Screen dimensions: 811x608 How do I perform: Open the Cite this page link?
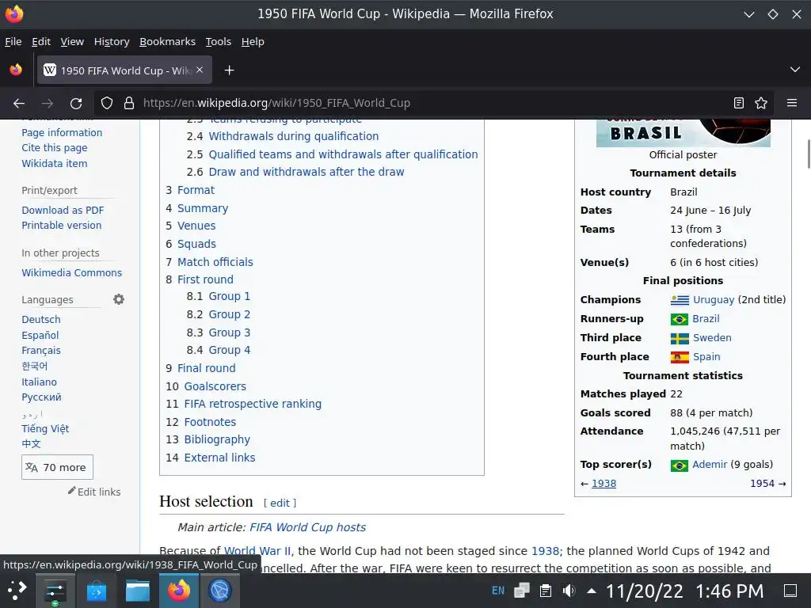[55, 148]
